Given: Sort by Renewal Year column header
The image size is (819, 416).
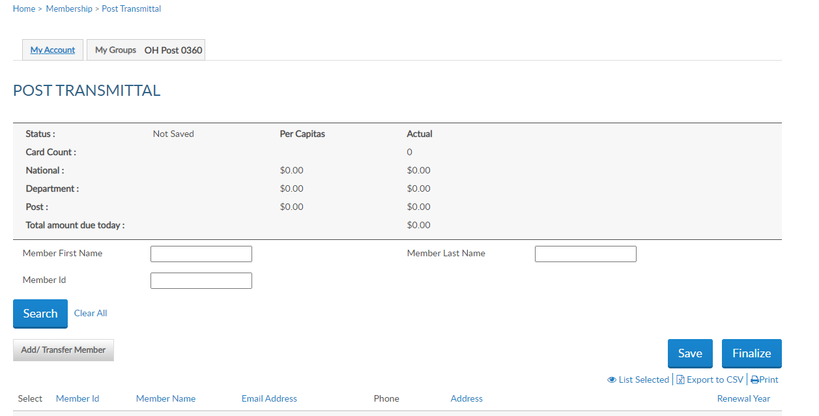Looking at the screenshot, I should [x=743, y=399].
